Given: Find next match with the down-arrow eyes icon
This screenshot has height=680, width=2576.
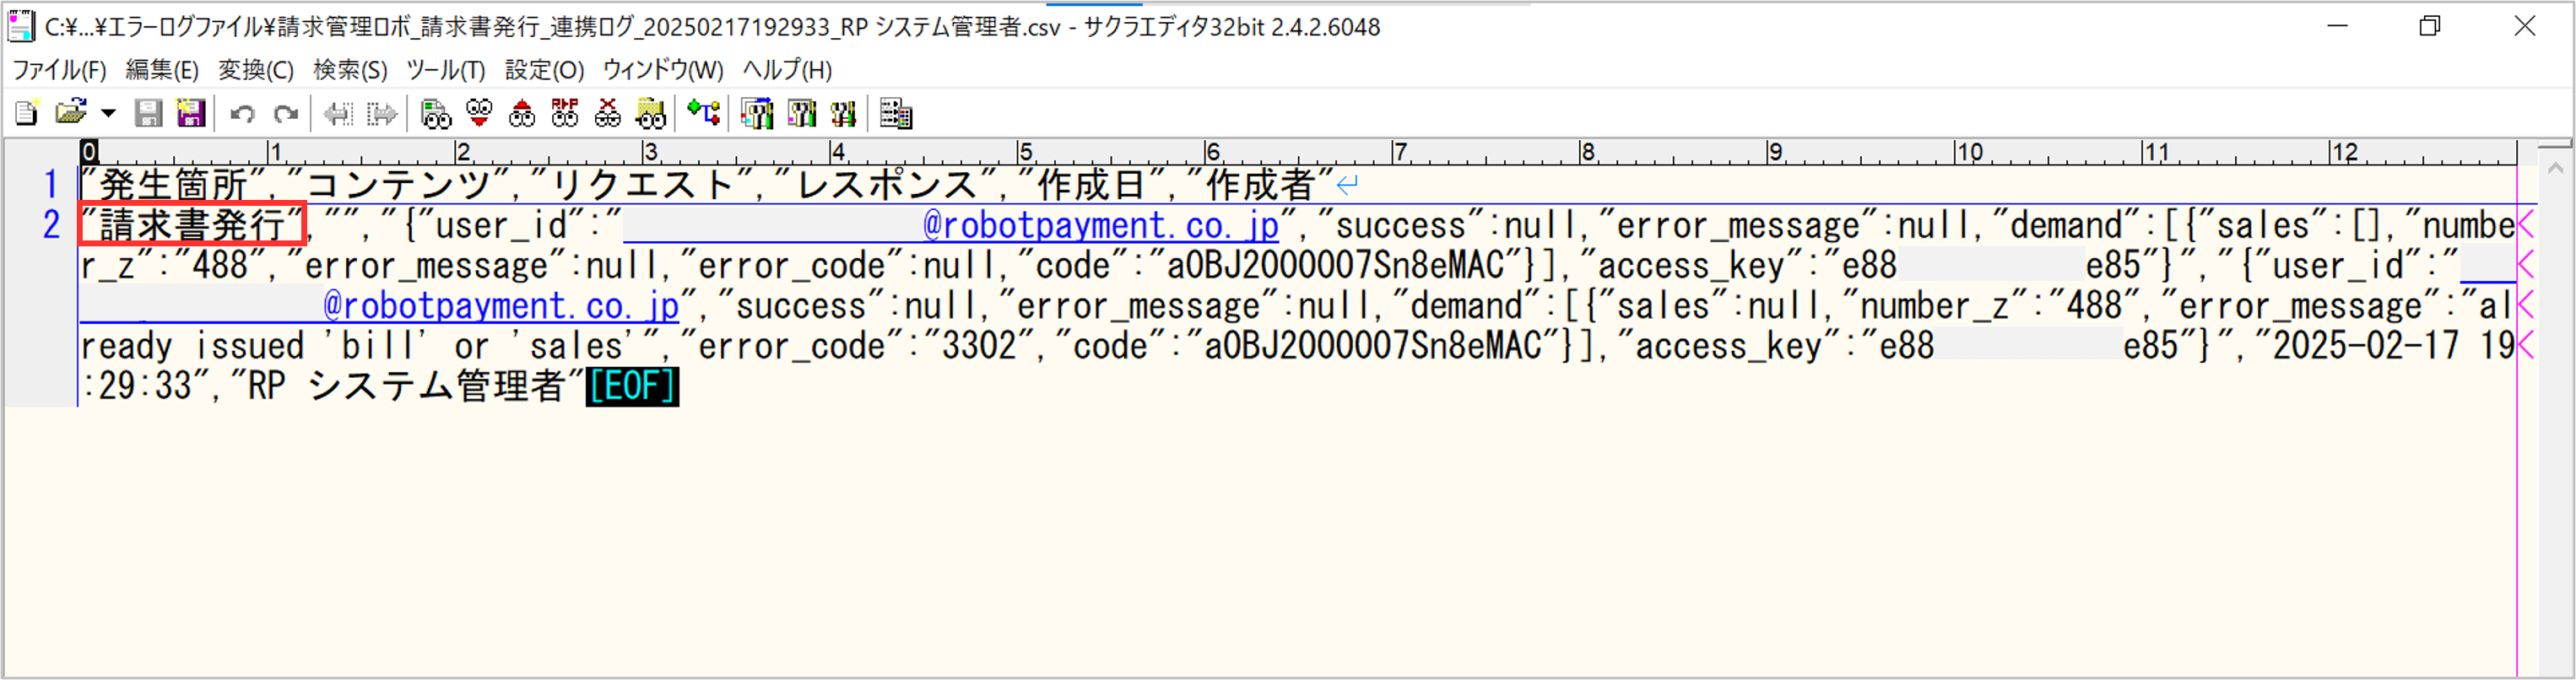Looking at the screenshot, I should [480, 114].
